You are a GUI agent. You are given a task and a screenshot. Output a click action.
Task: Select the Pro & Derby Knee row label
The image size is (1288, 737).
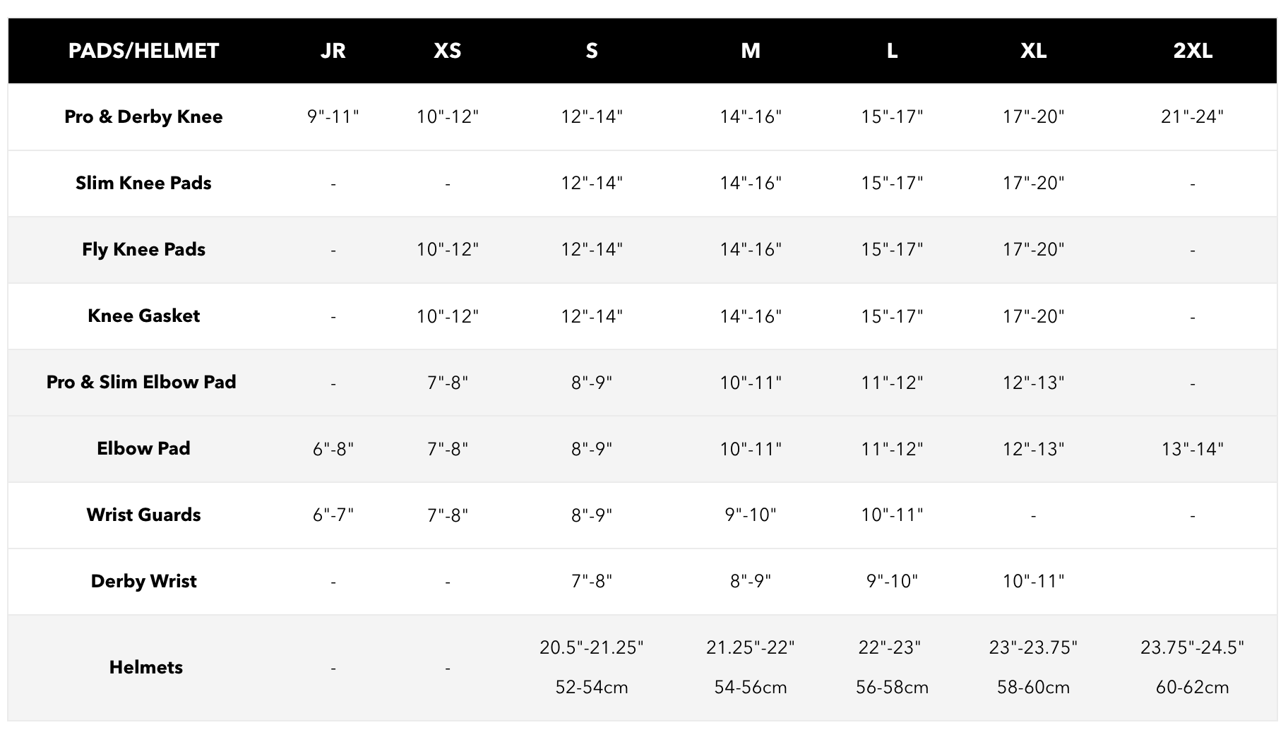pos(143,116)
